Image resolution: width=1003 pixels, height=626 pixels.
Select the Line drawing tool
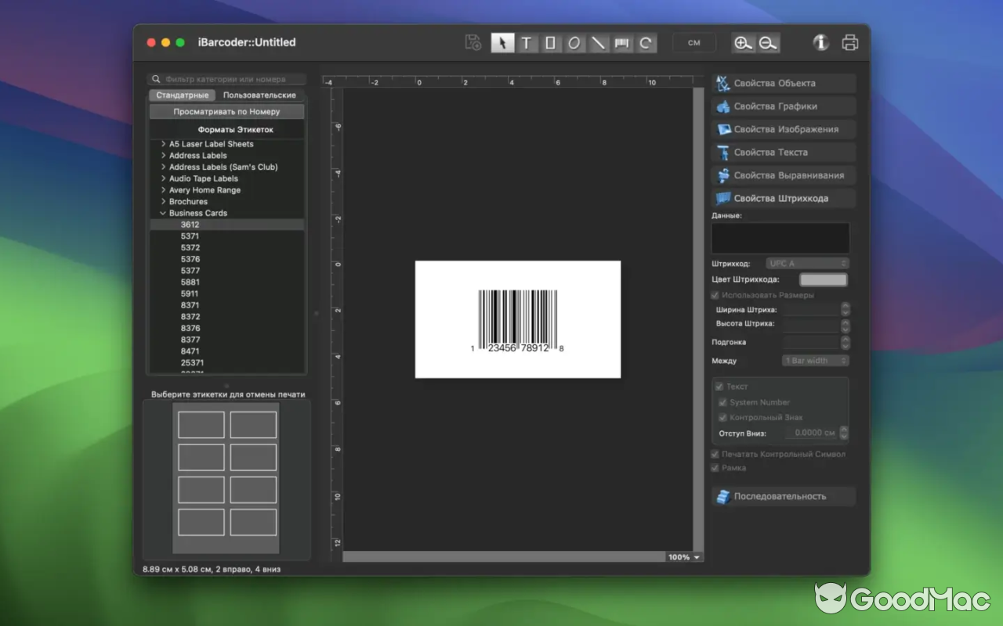coord(597,43)
